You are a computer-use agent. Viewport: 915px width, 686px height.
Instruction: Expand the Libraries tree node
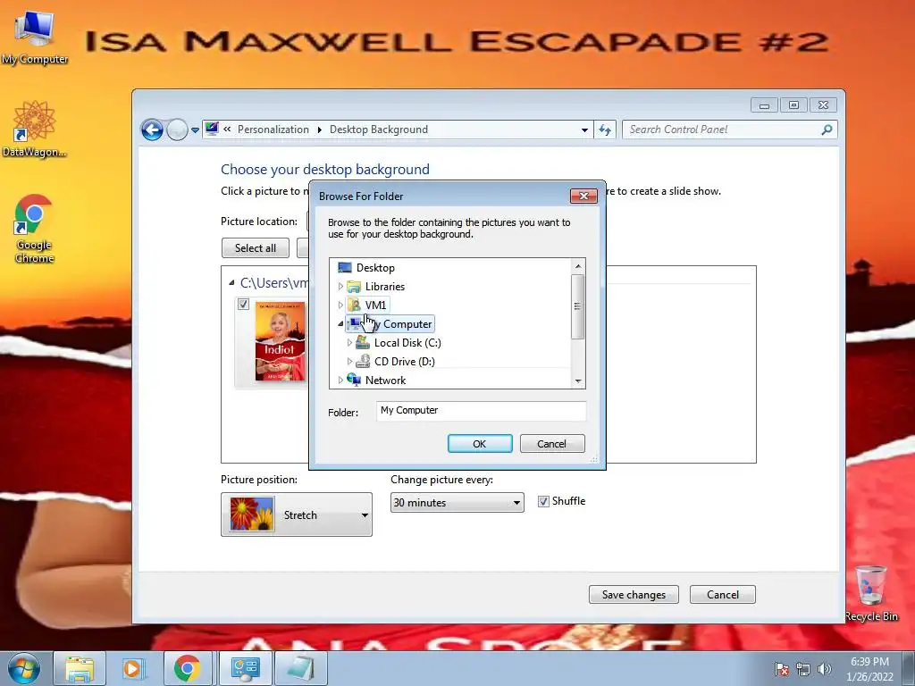point(340,287)
